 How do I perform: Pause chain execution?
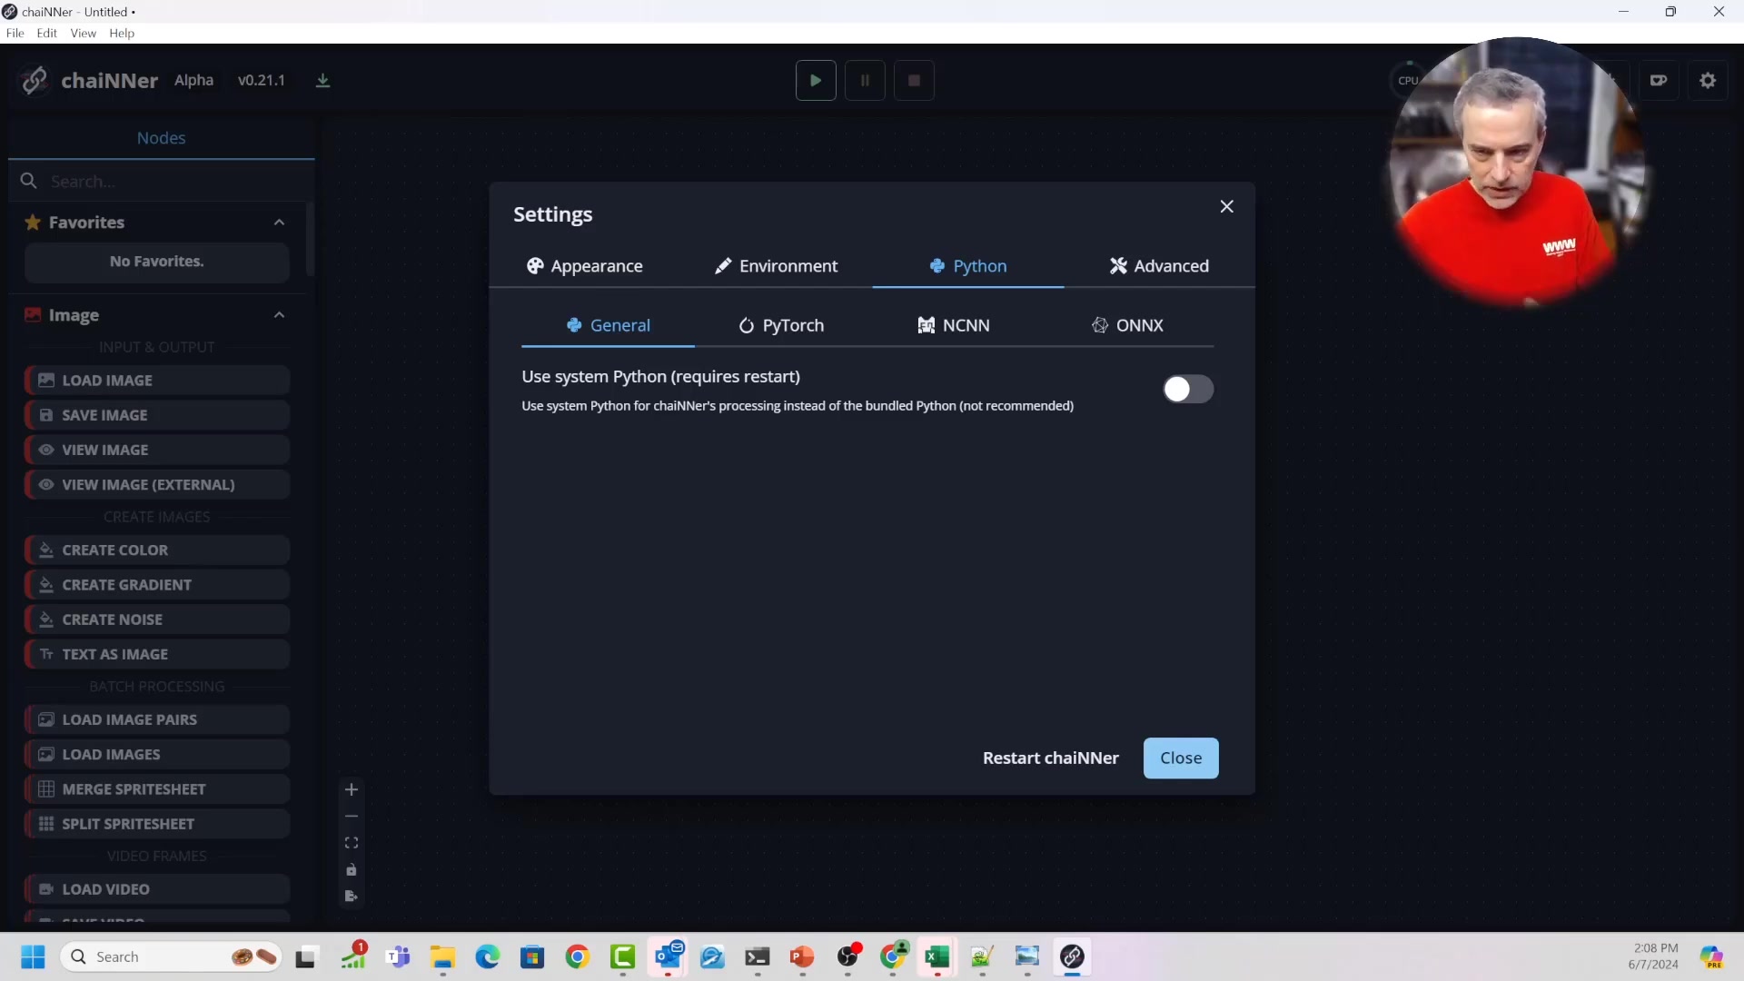(x=865, y=80)
